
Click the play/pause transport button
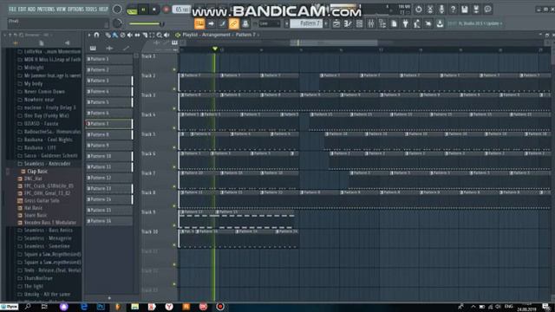(143, 10)
